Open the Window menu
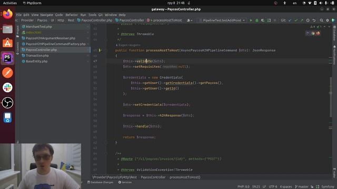 [x=111, y=15]
